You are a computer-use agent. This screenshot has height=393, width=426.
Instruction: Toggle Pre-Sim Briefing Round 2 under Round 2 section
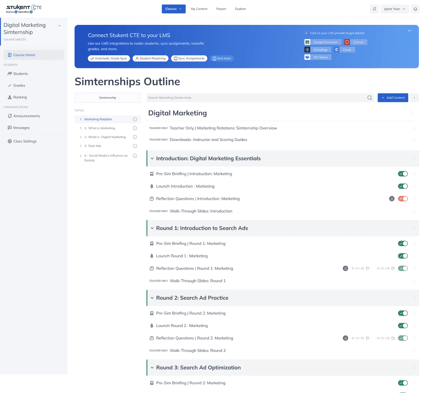pyautogui.click(x=403, y=313)
